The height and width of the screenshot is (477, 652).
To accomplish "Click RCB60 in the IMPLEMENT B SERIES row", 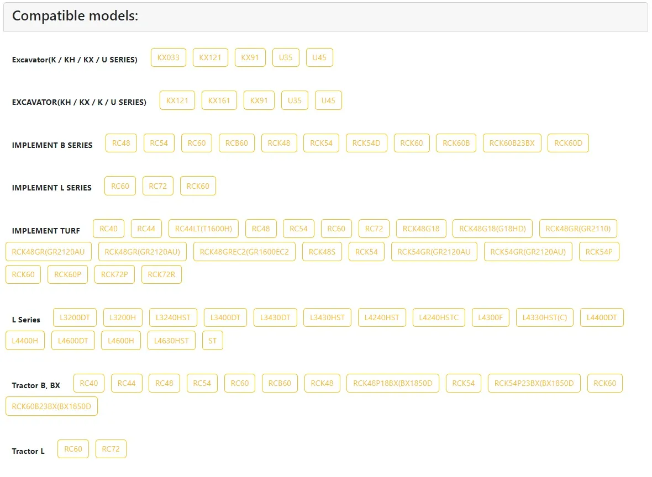I will [236, 143].
